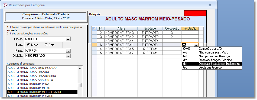This screenshot has height=100, width=257.
Task: Click the Atleta column header
Action: 121,28
